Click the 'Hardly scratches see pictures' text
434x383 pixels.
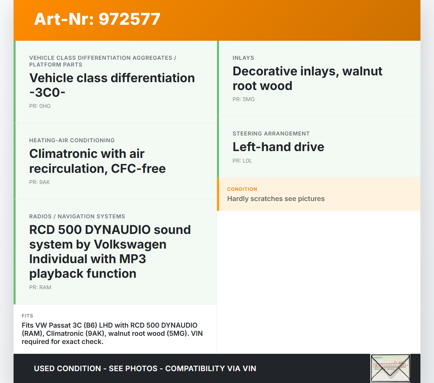pos(276,199)
